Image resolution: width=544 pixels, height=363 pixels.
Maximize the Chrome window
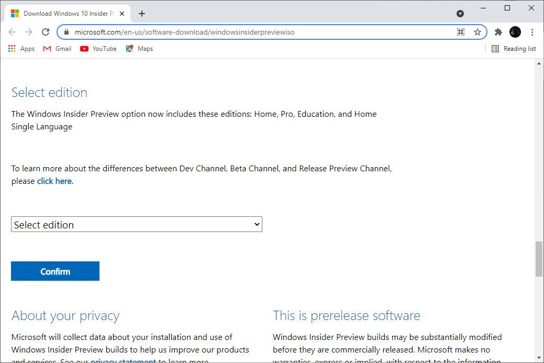507,8
